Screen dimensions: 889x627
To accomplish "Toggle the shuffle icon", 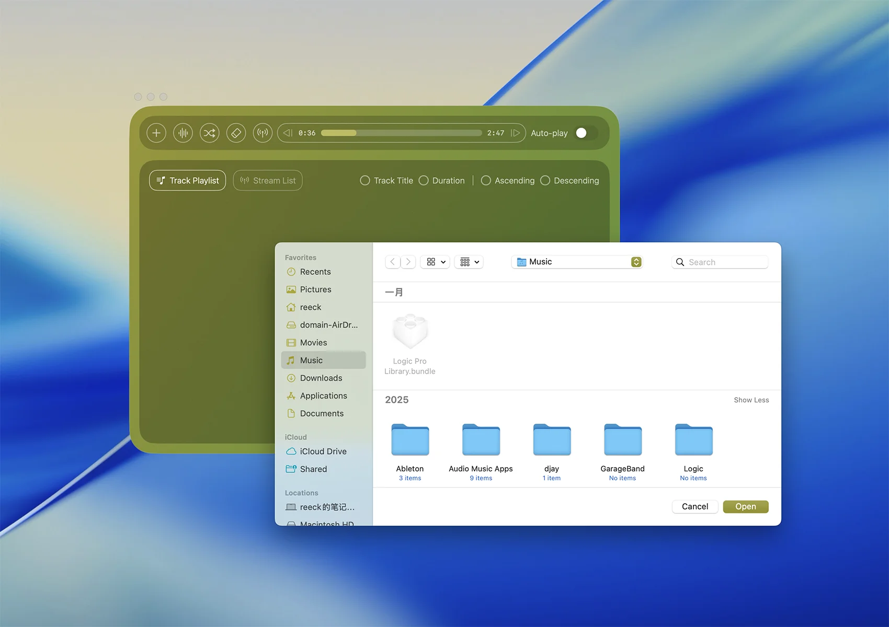I will point(210,133).
